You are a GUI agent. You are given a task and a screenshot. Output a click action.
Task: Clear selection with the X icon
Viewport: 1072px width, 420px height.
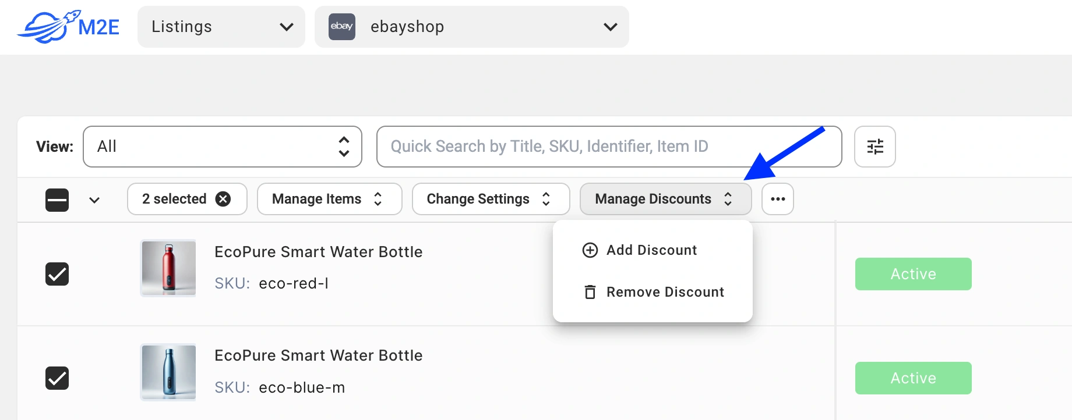[x=223, y=199]
